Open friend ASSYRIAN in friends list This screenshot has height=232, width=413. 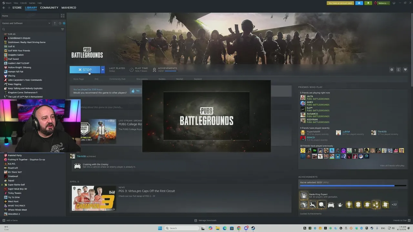pyautogui.click(x=315, y=121)
